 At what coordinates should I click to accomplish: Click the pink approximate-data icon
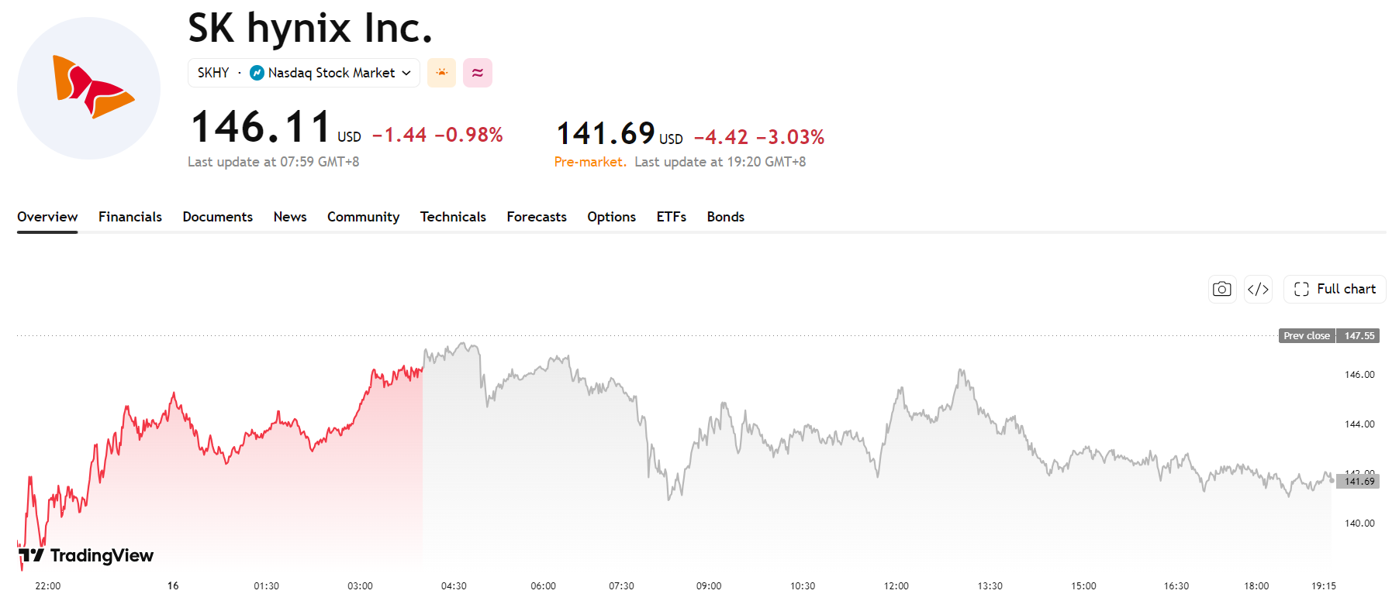[x=478, y=73]
